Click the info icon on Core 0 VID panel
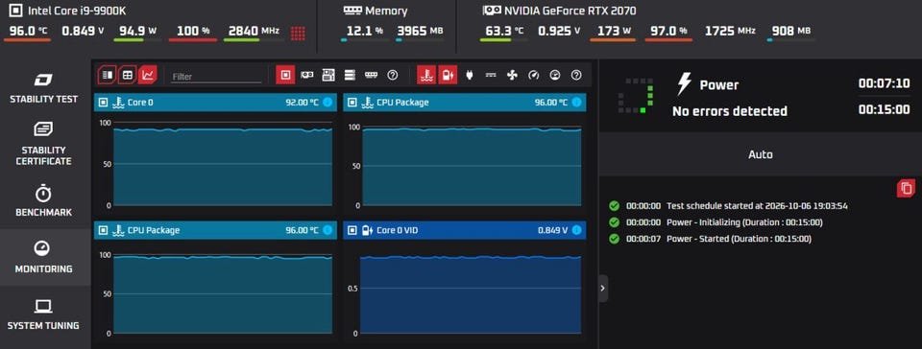This screenshot has width=922, height=349. click(576, 230)
